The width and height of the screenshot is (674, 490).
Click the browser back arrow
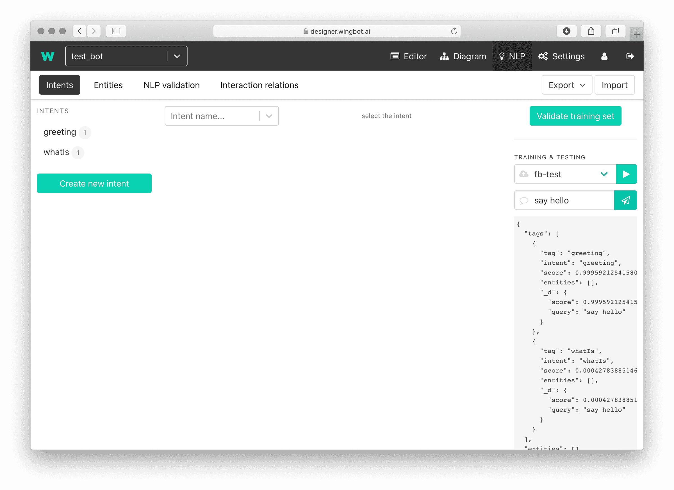[x=80, y=31]
